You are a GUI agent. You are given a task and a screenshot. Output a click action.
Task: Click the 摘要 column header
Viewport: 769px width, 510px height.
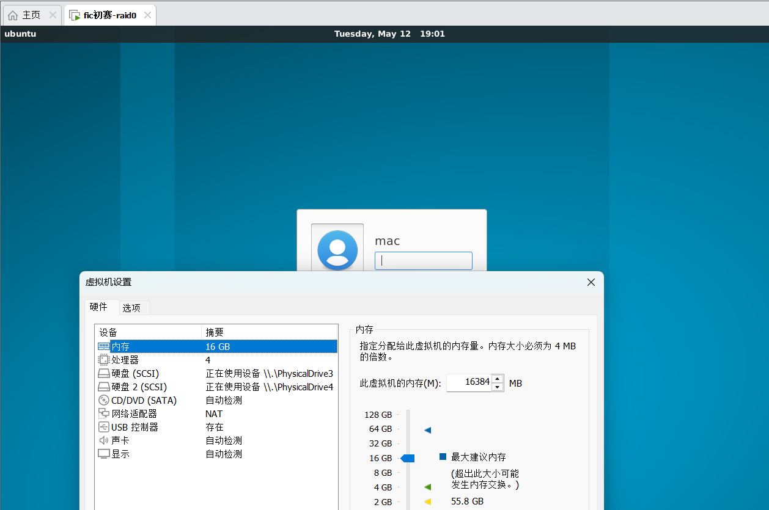click(270, 332)
